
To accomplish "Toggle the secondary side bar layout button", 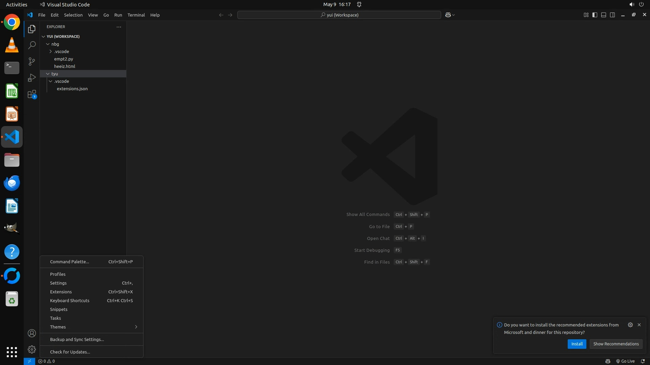I will click(612, 15).
